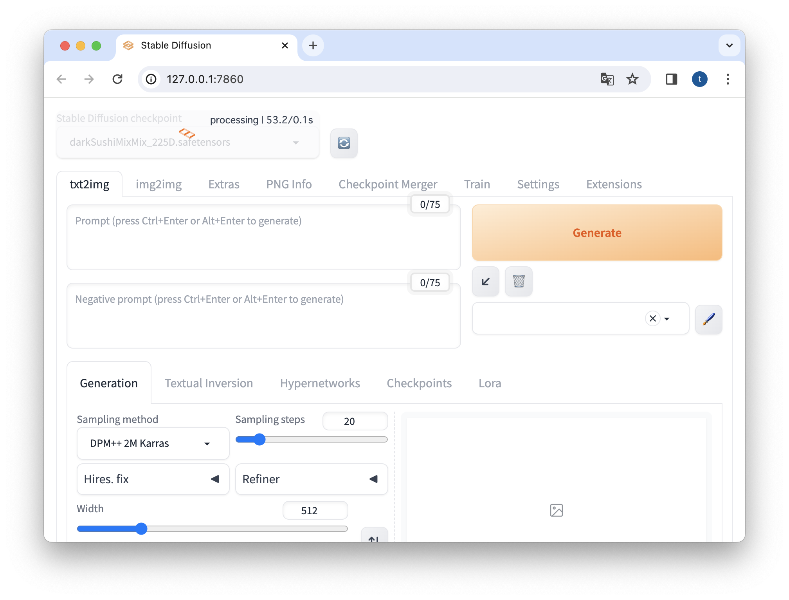Click into the Prompt text area
The width and height of the screenshot is (789, 600).
click(263, 237)
